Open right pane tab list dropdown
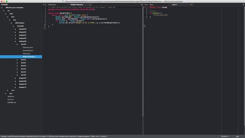The width and height of the screenshot is (245, 138). (243, 5)
